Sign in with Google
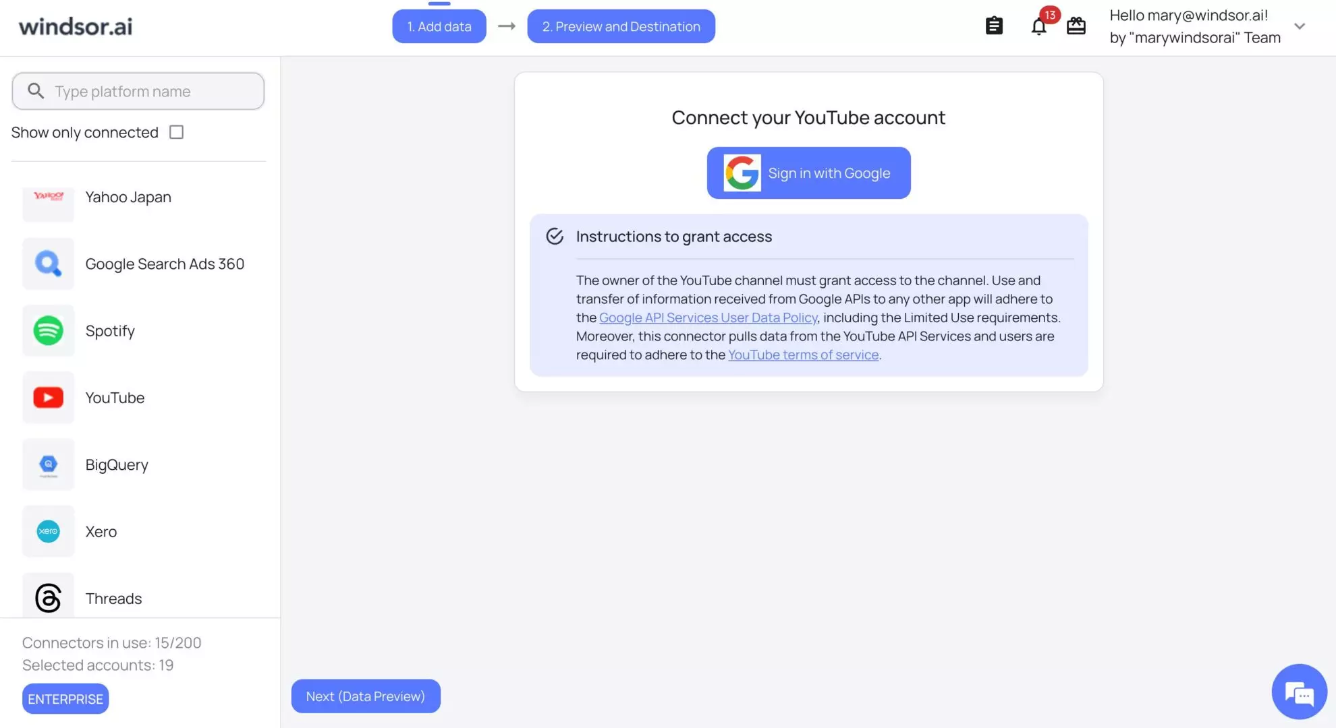The width and height of the screenshot is (1336, 728). 808,173
